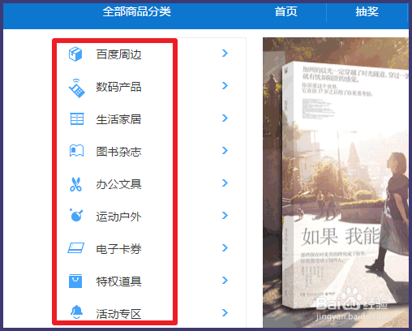Click the 百度周边 box icon
Image resolution: width=412 pixels, height=331 pixels.
(75, 54)
